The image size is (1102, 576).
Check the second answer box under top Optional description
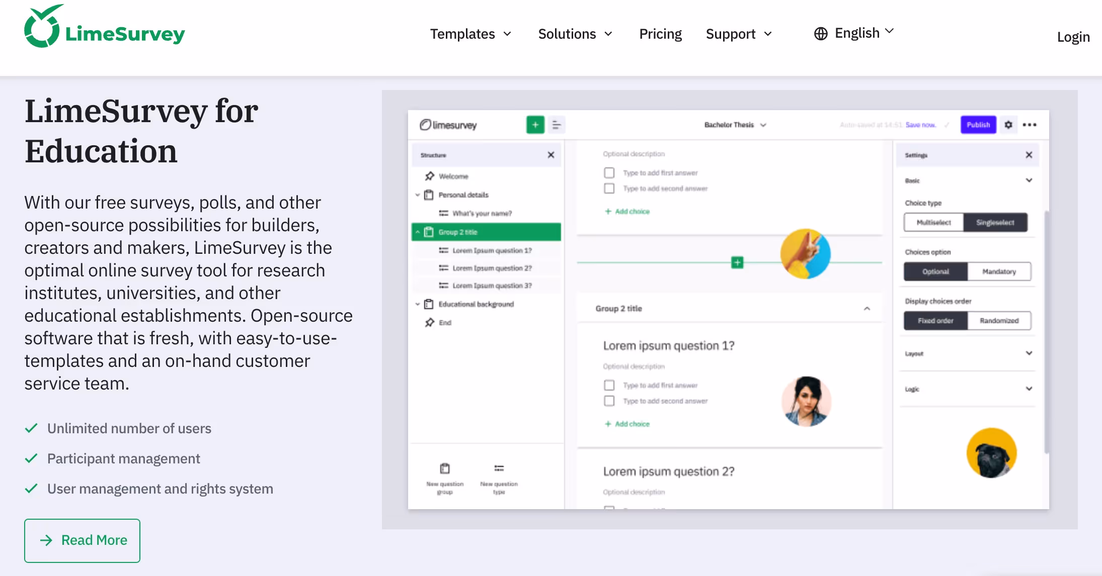(609, 188)
